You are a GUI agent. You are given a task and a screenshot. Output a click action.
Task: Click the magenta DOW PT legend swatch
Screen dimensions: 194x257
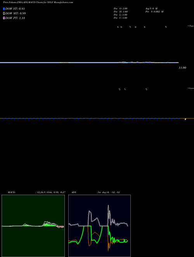coord(4,18)
